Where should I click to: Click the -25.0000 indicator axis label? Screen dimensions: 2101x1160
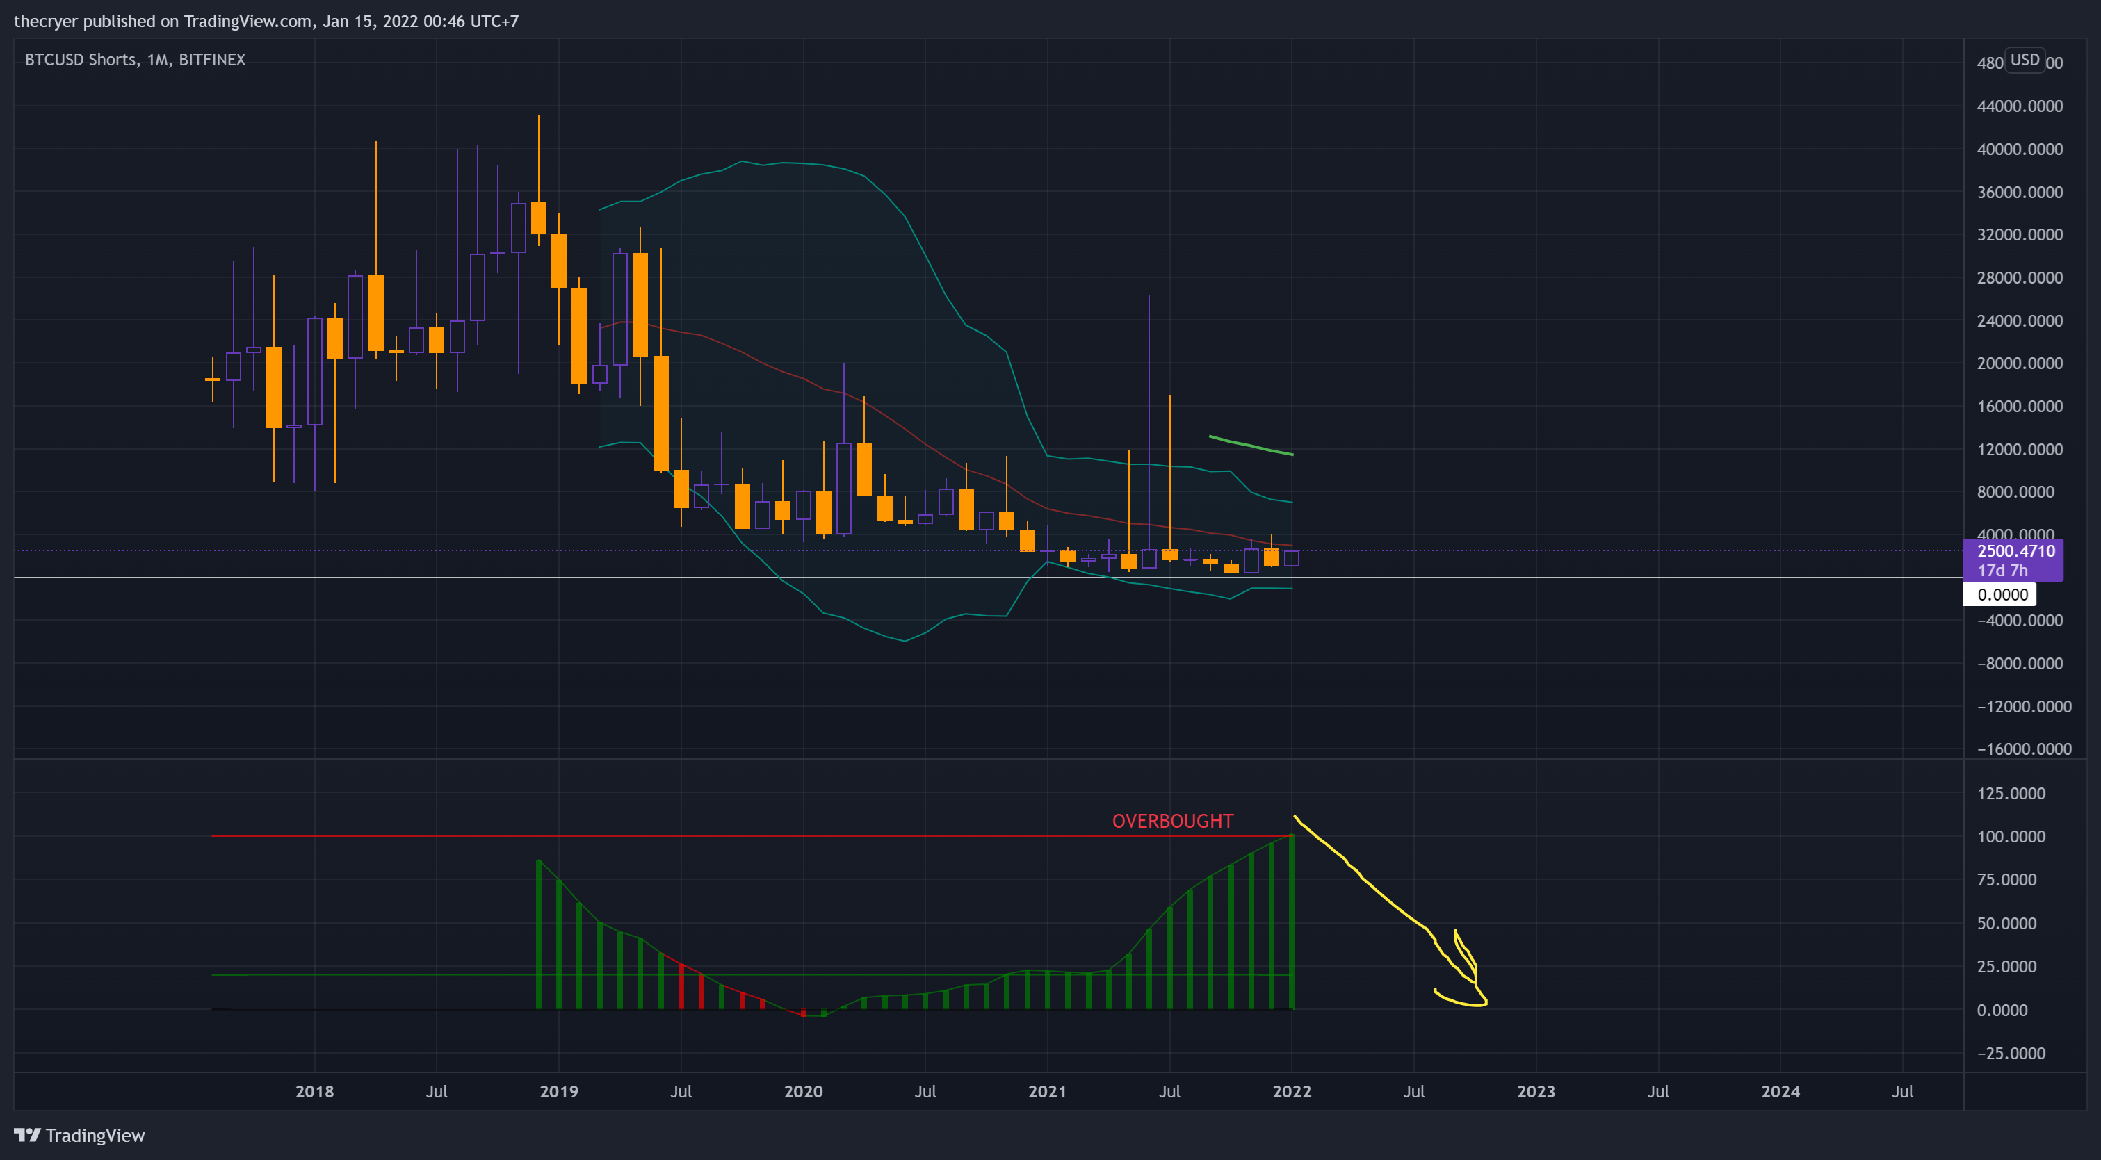click(x=2011, y=1053)
